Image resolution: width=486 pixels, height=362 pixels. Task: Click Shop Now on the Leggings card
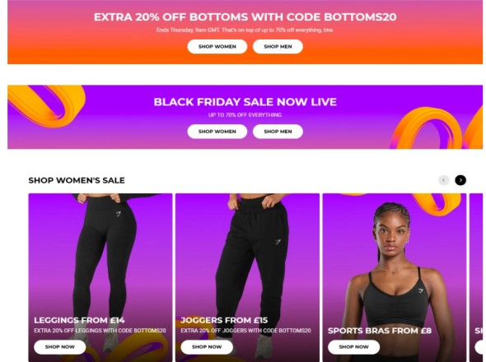pos(60,347)
